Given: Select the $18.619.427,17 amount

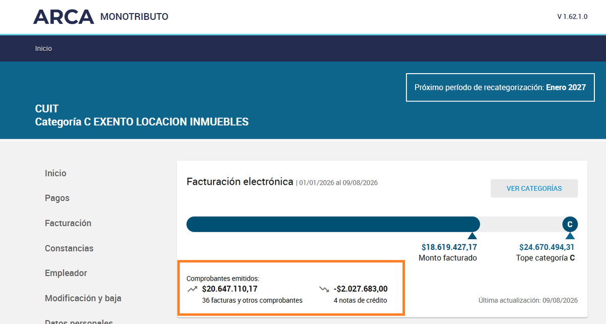Looking at the screenshot, I should (449, 247).
